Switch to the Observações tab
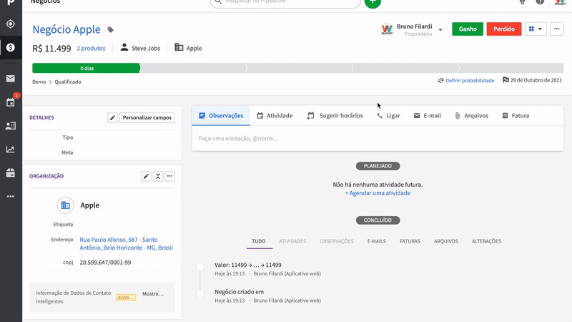Screen dimensions: 572x322 click(x=221, y=116)
